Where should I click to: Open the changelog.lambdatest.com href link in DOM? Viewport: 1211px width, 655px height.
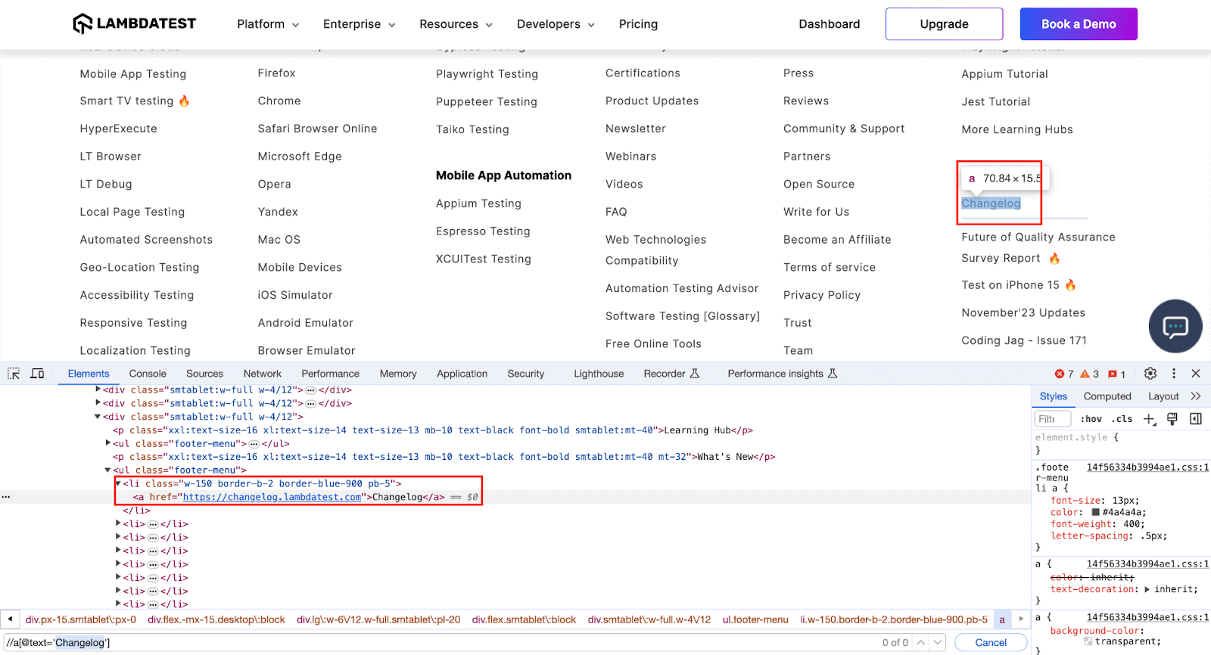tap(272, 497)
